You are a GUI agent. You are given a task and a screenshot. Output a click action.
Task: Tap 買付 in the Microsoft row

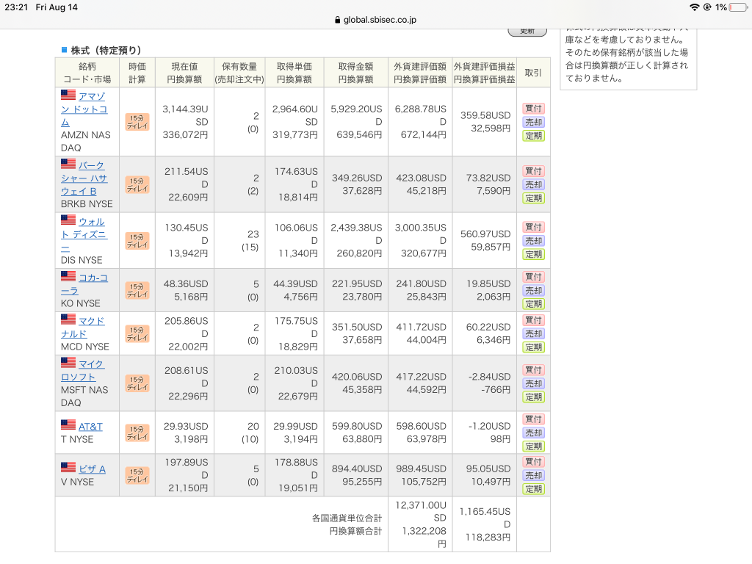tap(533, 370)
